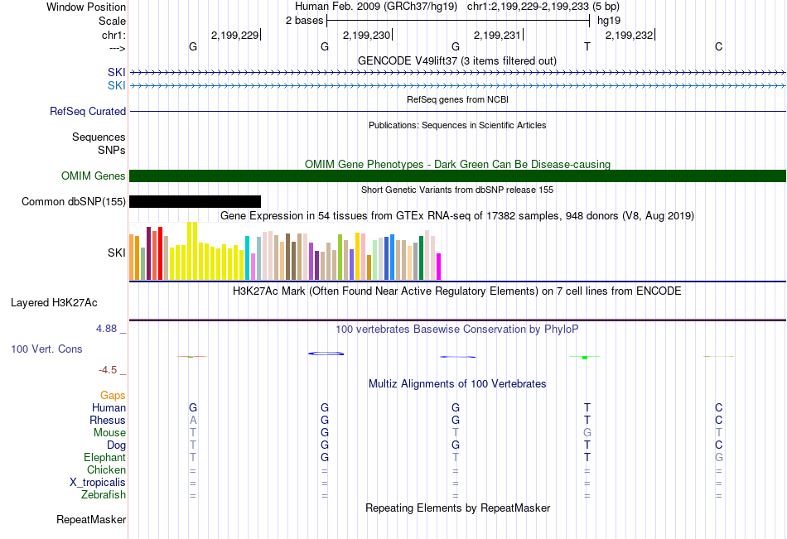Click the PhyloP lower limit value -4.5

click(x=108, y=370)
